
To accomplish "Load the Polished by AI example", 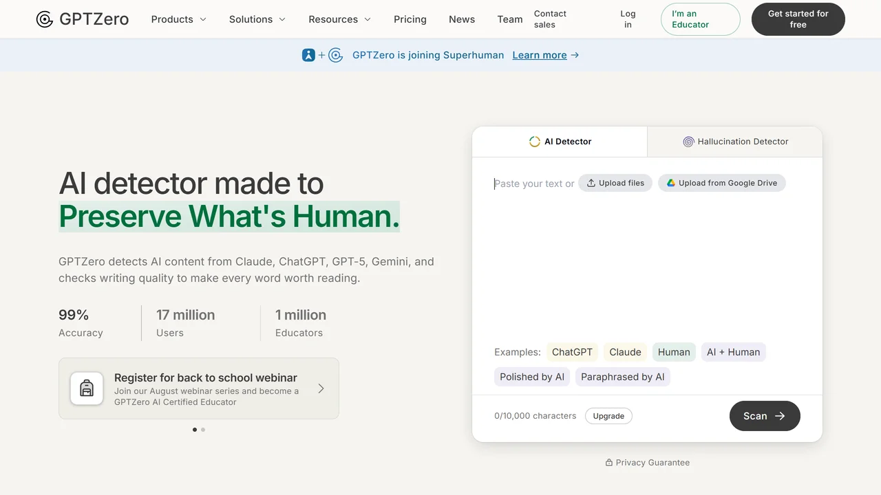I will tap(532, 377).
